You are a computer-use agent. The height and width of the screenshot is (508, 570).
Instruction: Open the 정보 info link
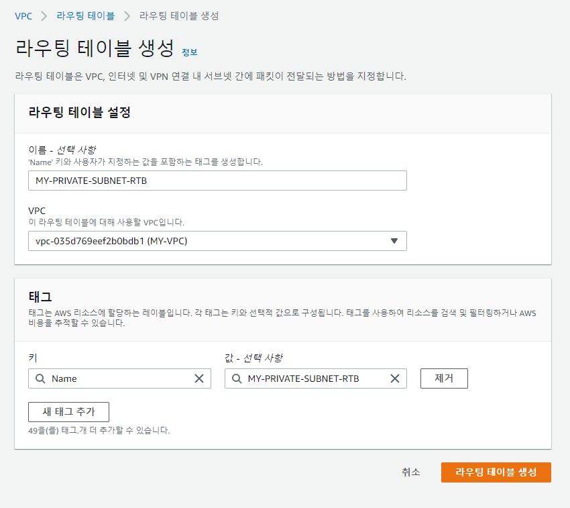[189, 52]
